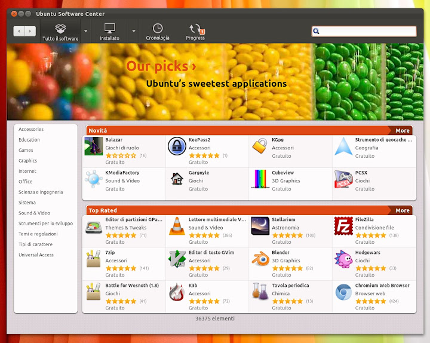This screenshot has height=343, width=430.
Task: Select the Graphics category
Action: 27,161
